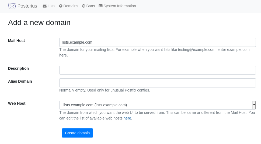The width and height of the screenshot is (261, 144).
Task: Click the Web Host field label
Action: [x=17, y=103]
